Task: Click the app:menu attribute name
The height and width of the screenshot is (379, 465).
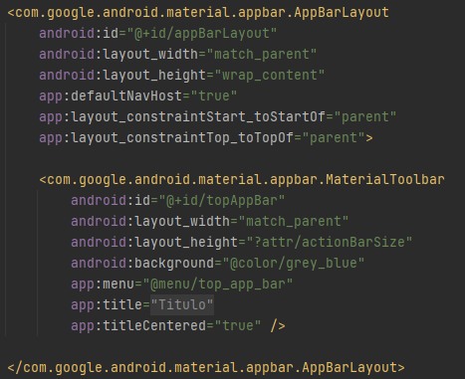Action: 103,284
